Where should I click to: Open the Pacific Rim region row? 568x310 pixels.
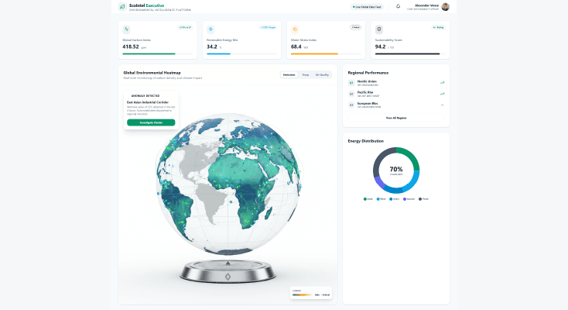pyautogui.click(x=396, y=94)
